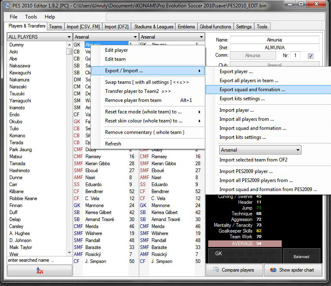Open the Tools menu in menu bar
Image resolution: width=331 pixels, height=286 pixels.
pos(31,17)
